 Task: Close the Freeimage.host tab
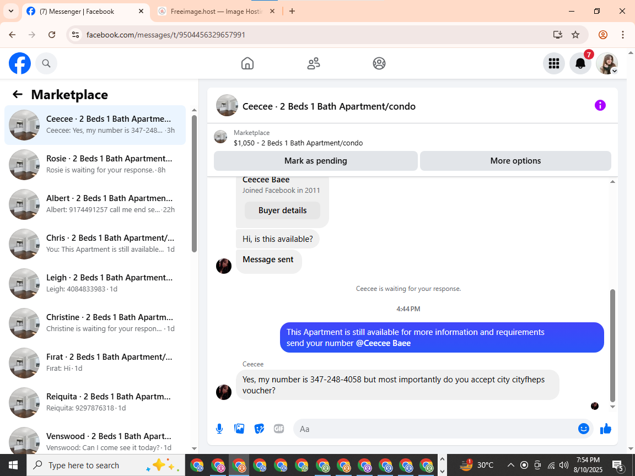pos(272,12)
